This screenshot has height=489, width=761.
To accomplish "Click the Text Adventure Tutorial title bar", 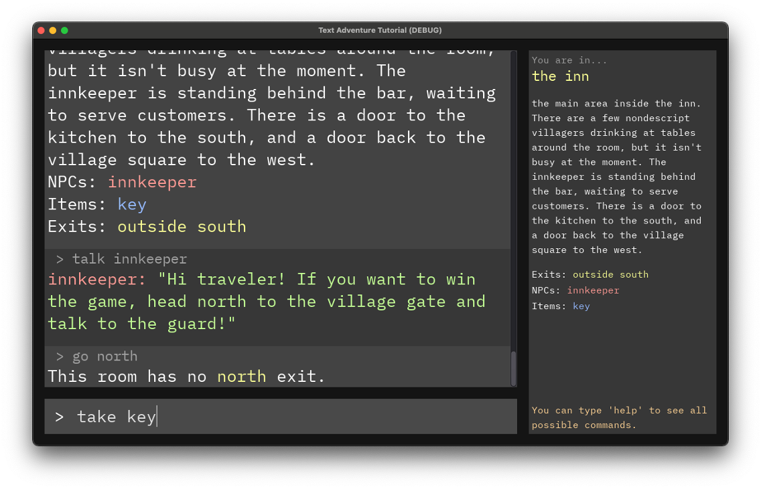I will [380, 29].
